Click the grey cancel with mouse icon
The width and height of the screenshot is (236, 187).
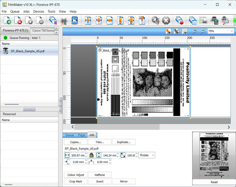(155, 20)
